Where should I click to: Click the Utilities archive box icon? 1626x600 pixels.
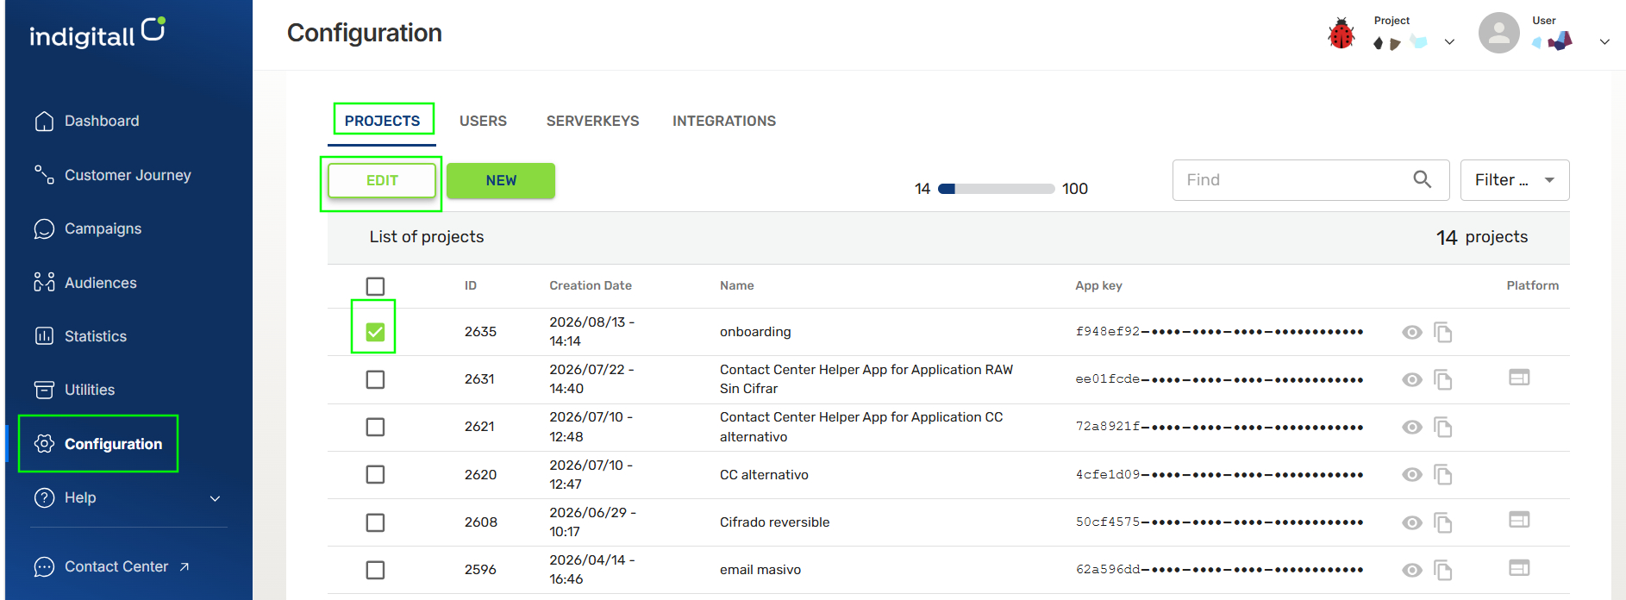click(44, 390)
